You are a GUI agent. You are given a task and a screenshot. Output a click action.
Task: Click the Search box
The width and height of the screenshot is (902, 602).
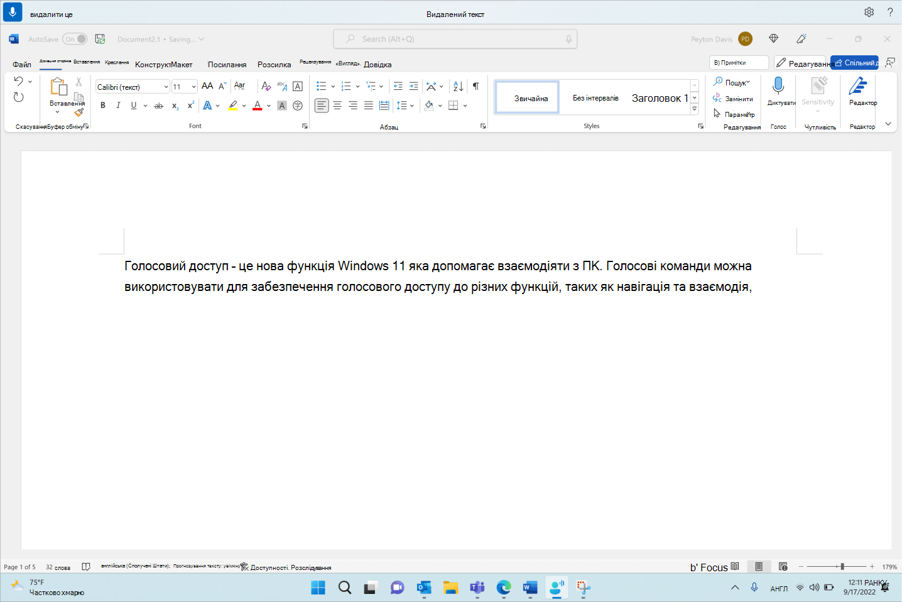[x=455, y=39]
